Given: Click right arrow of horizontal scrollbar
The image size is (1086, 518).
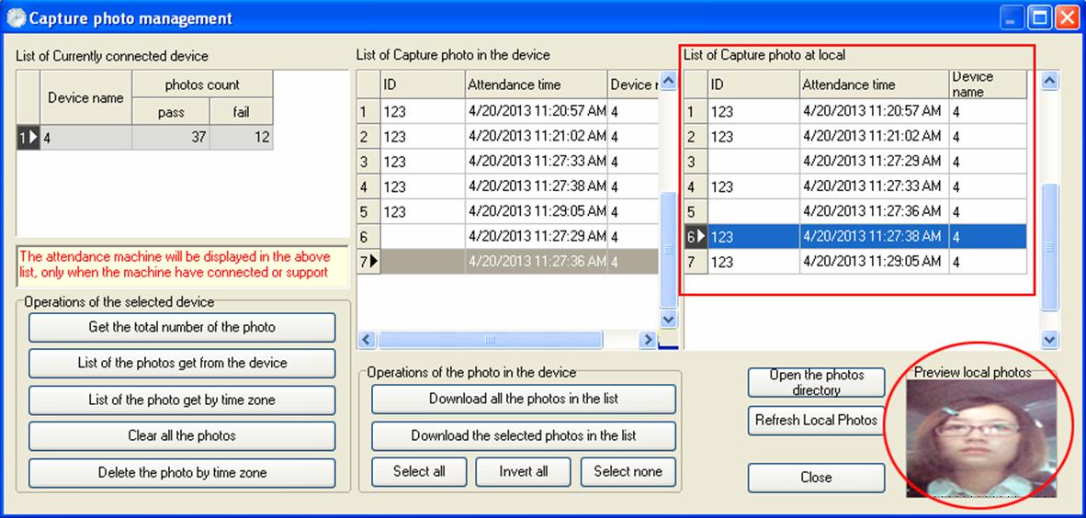Looking at the screenshot, I should [x=648, y=339].
